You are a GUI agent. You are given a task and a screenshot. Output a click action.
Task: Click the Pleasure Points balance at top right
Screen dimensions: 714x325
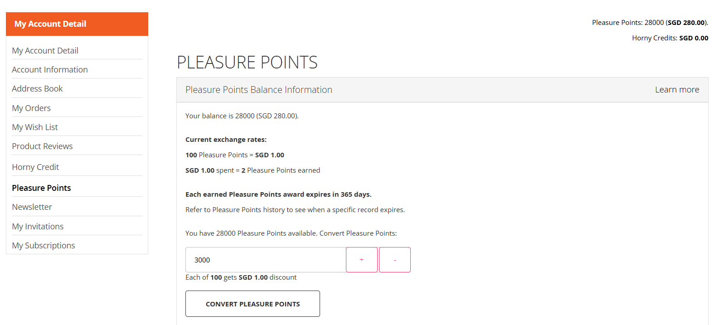coord(650,23)
